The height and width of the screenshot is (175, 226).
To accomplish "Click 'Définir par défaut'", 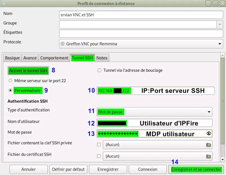I will 68,169.
